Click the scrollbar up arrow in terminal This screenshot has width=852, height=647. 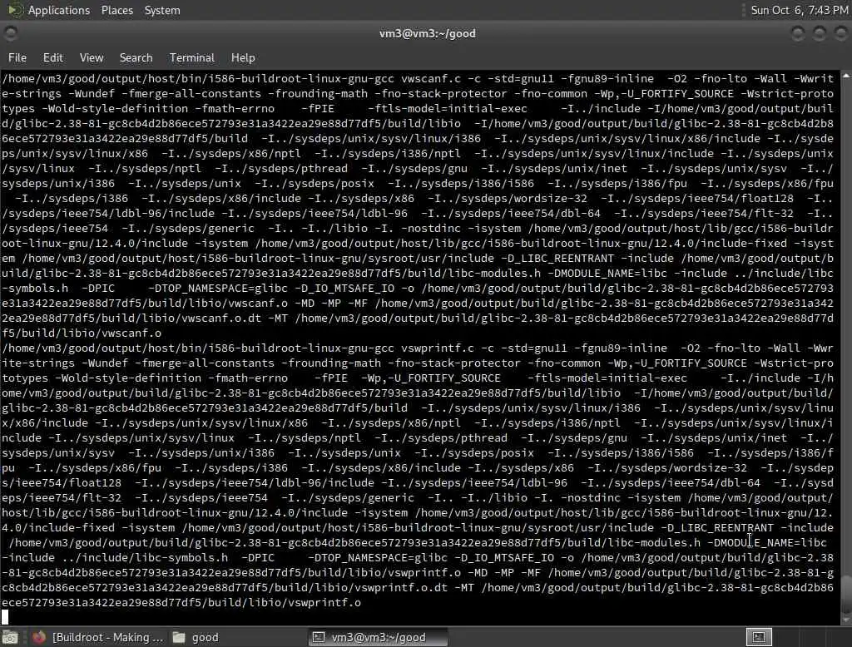846,77
